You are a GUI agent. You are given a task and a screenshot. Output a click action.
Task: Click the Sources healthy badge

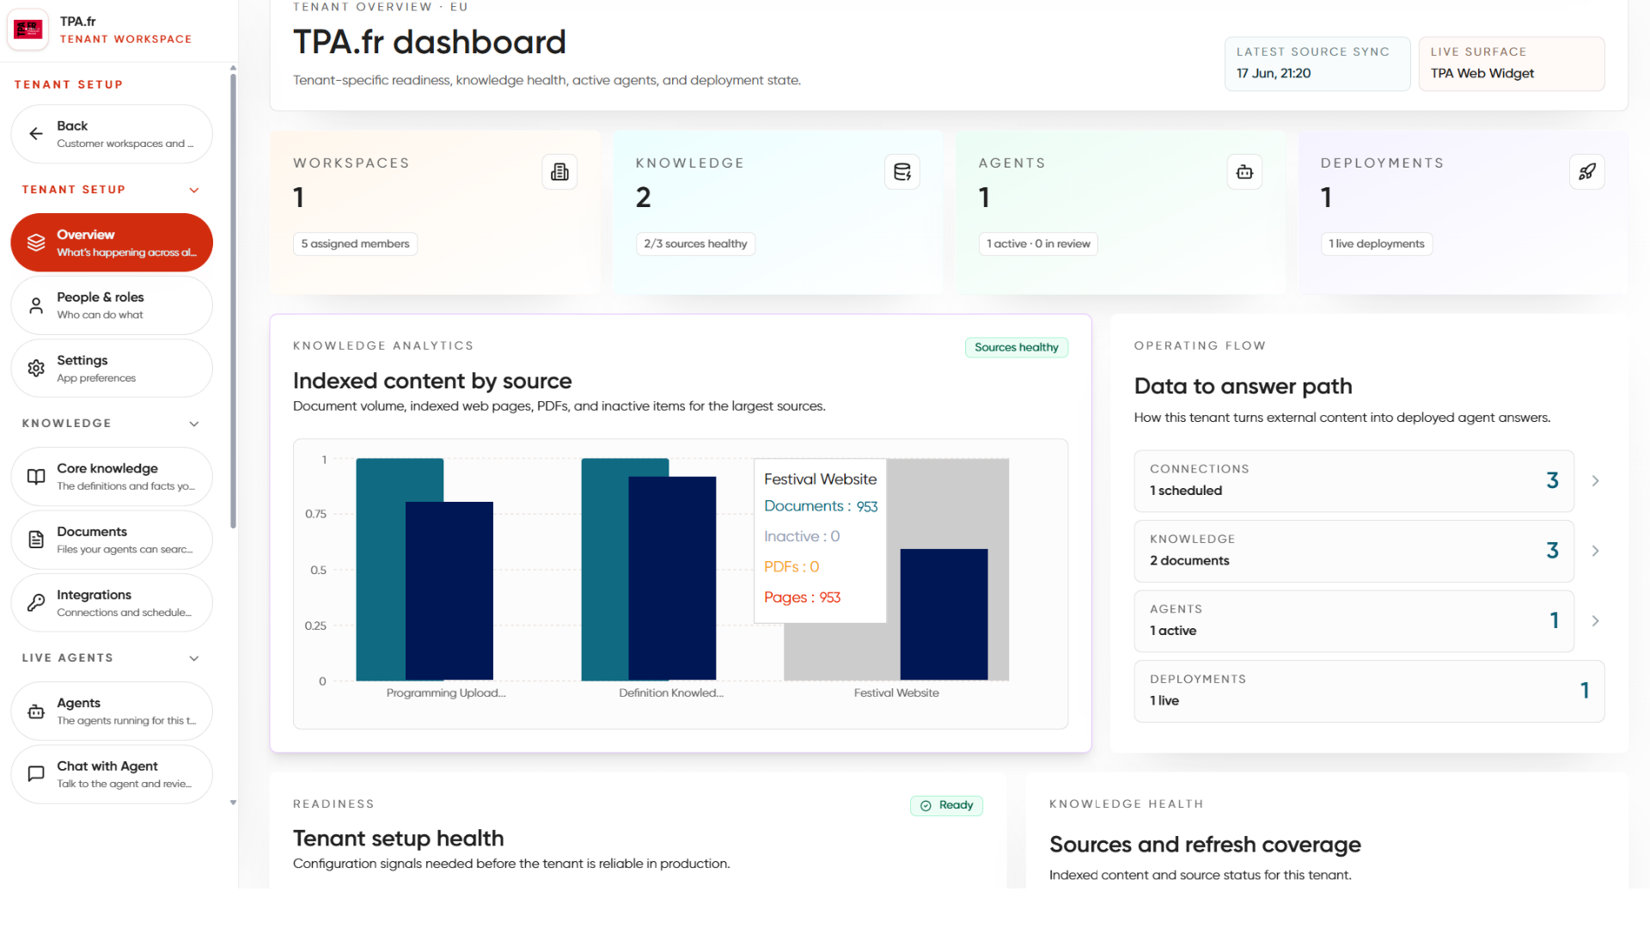1016,347
